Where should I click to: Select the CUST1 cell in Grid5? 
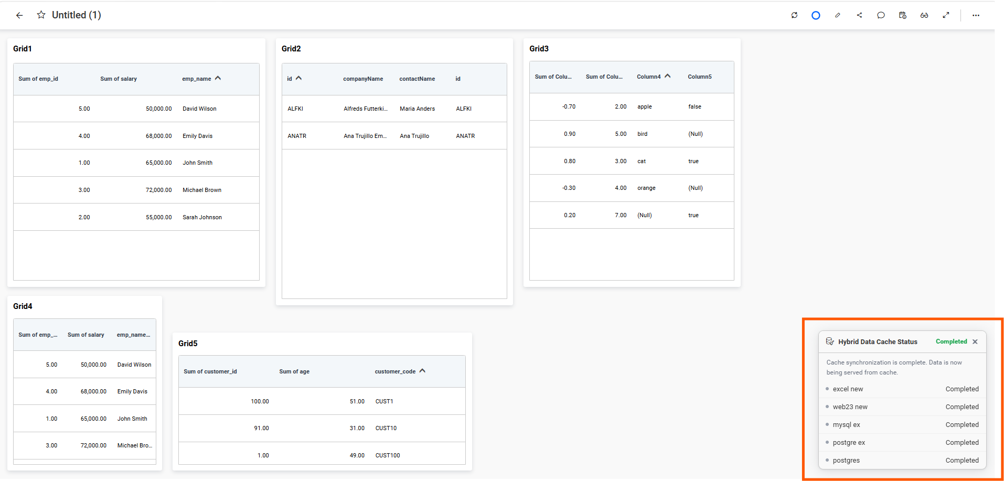point(384,401)
